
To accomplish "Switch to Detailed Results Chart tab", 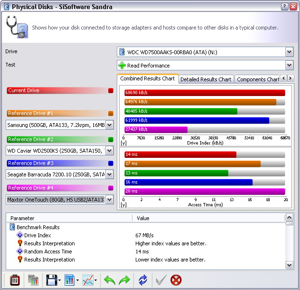I will point(206,79).
